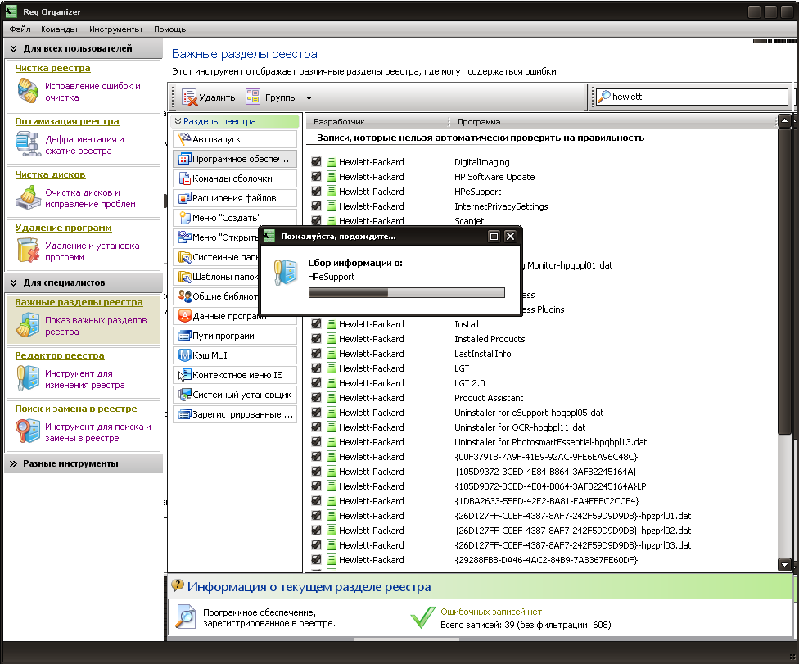Open the Группы dropdown arrow
This screenshot has width=799, height=664.
pos(309,97)
